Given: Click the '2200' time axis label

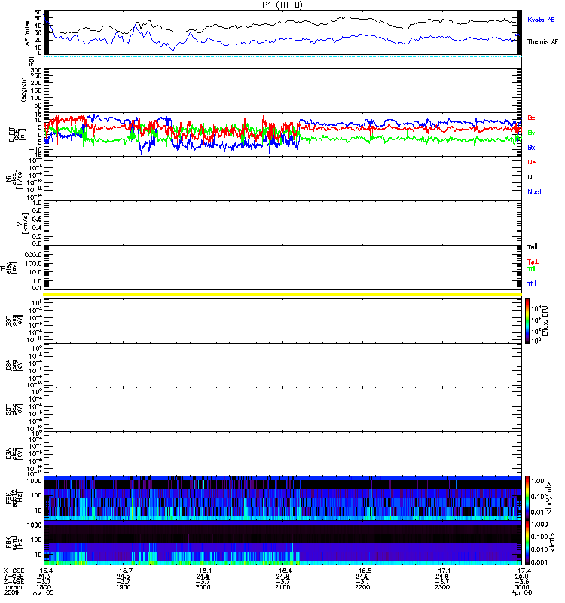Looking at the screenshot, I should pos(362,587).
